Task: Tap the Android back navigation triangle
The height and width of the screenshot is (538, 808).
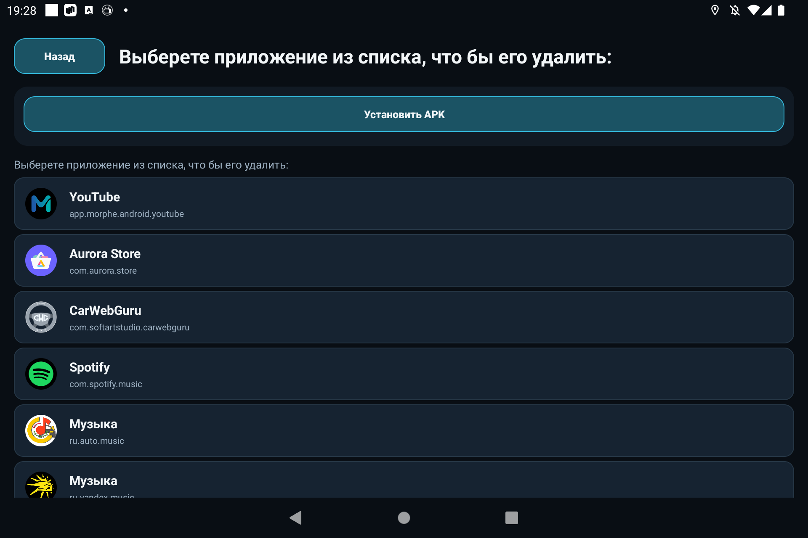Action: 296,518
